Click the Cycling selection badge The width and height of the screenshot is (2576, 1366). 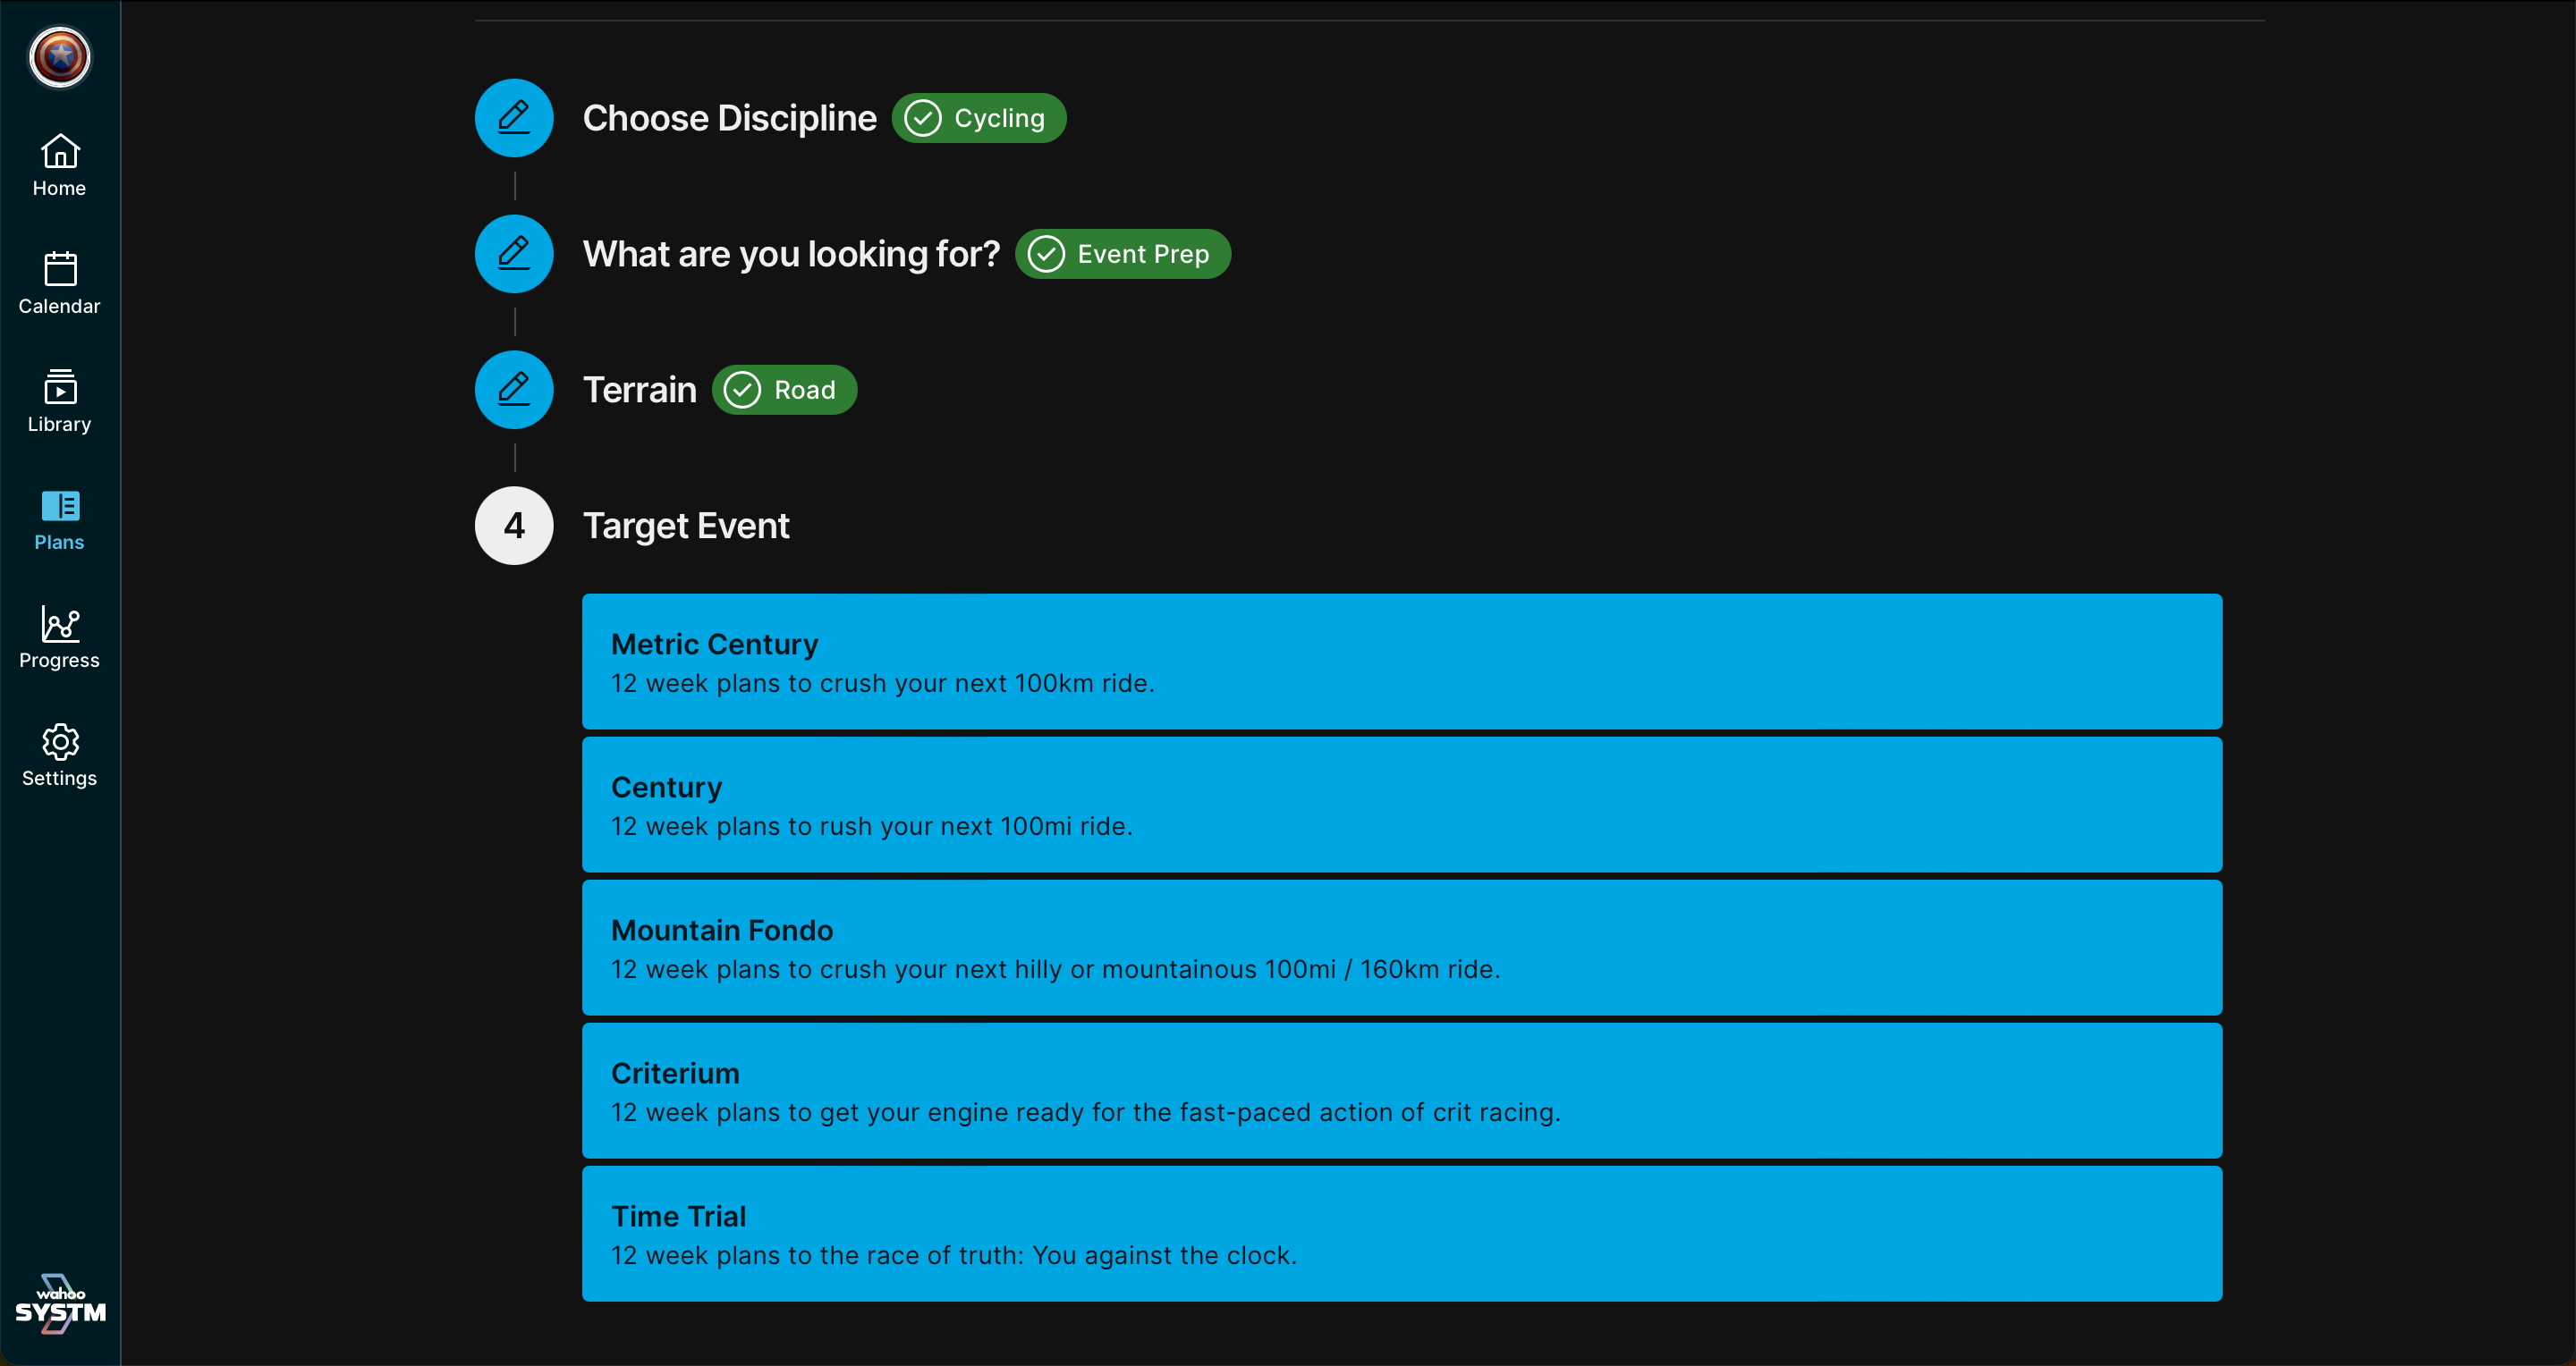pos(978,118)
